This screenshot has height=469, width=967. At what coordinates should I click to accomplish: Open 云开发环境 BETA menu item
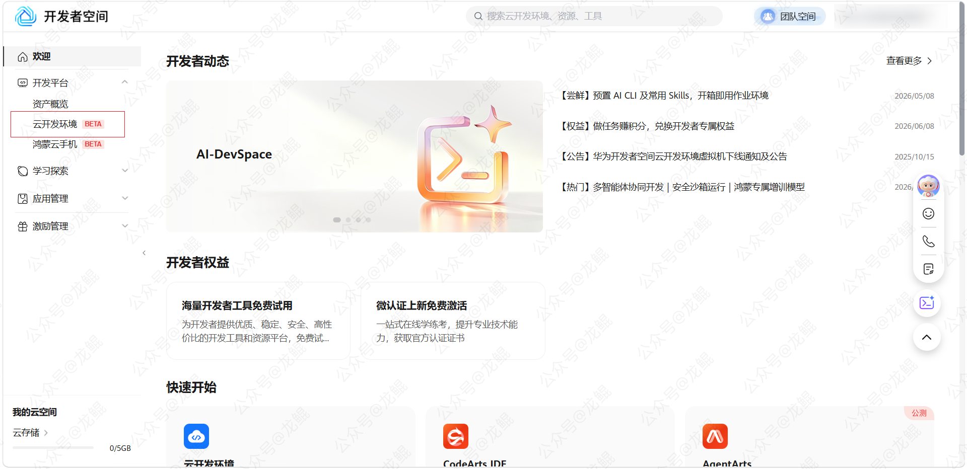coord(67,124)
